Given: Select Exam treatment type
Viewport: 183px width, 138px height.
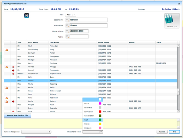Looking at the screenshot, I should 93,103.
